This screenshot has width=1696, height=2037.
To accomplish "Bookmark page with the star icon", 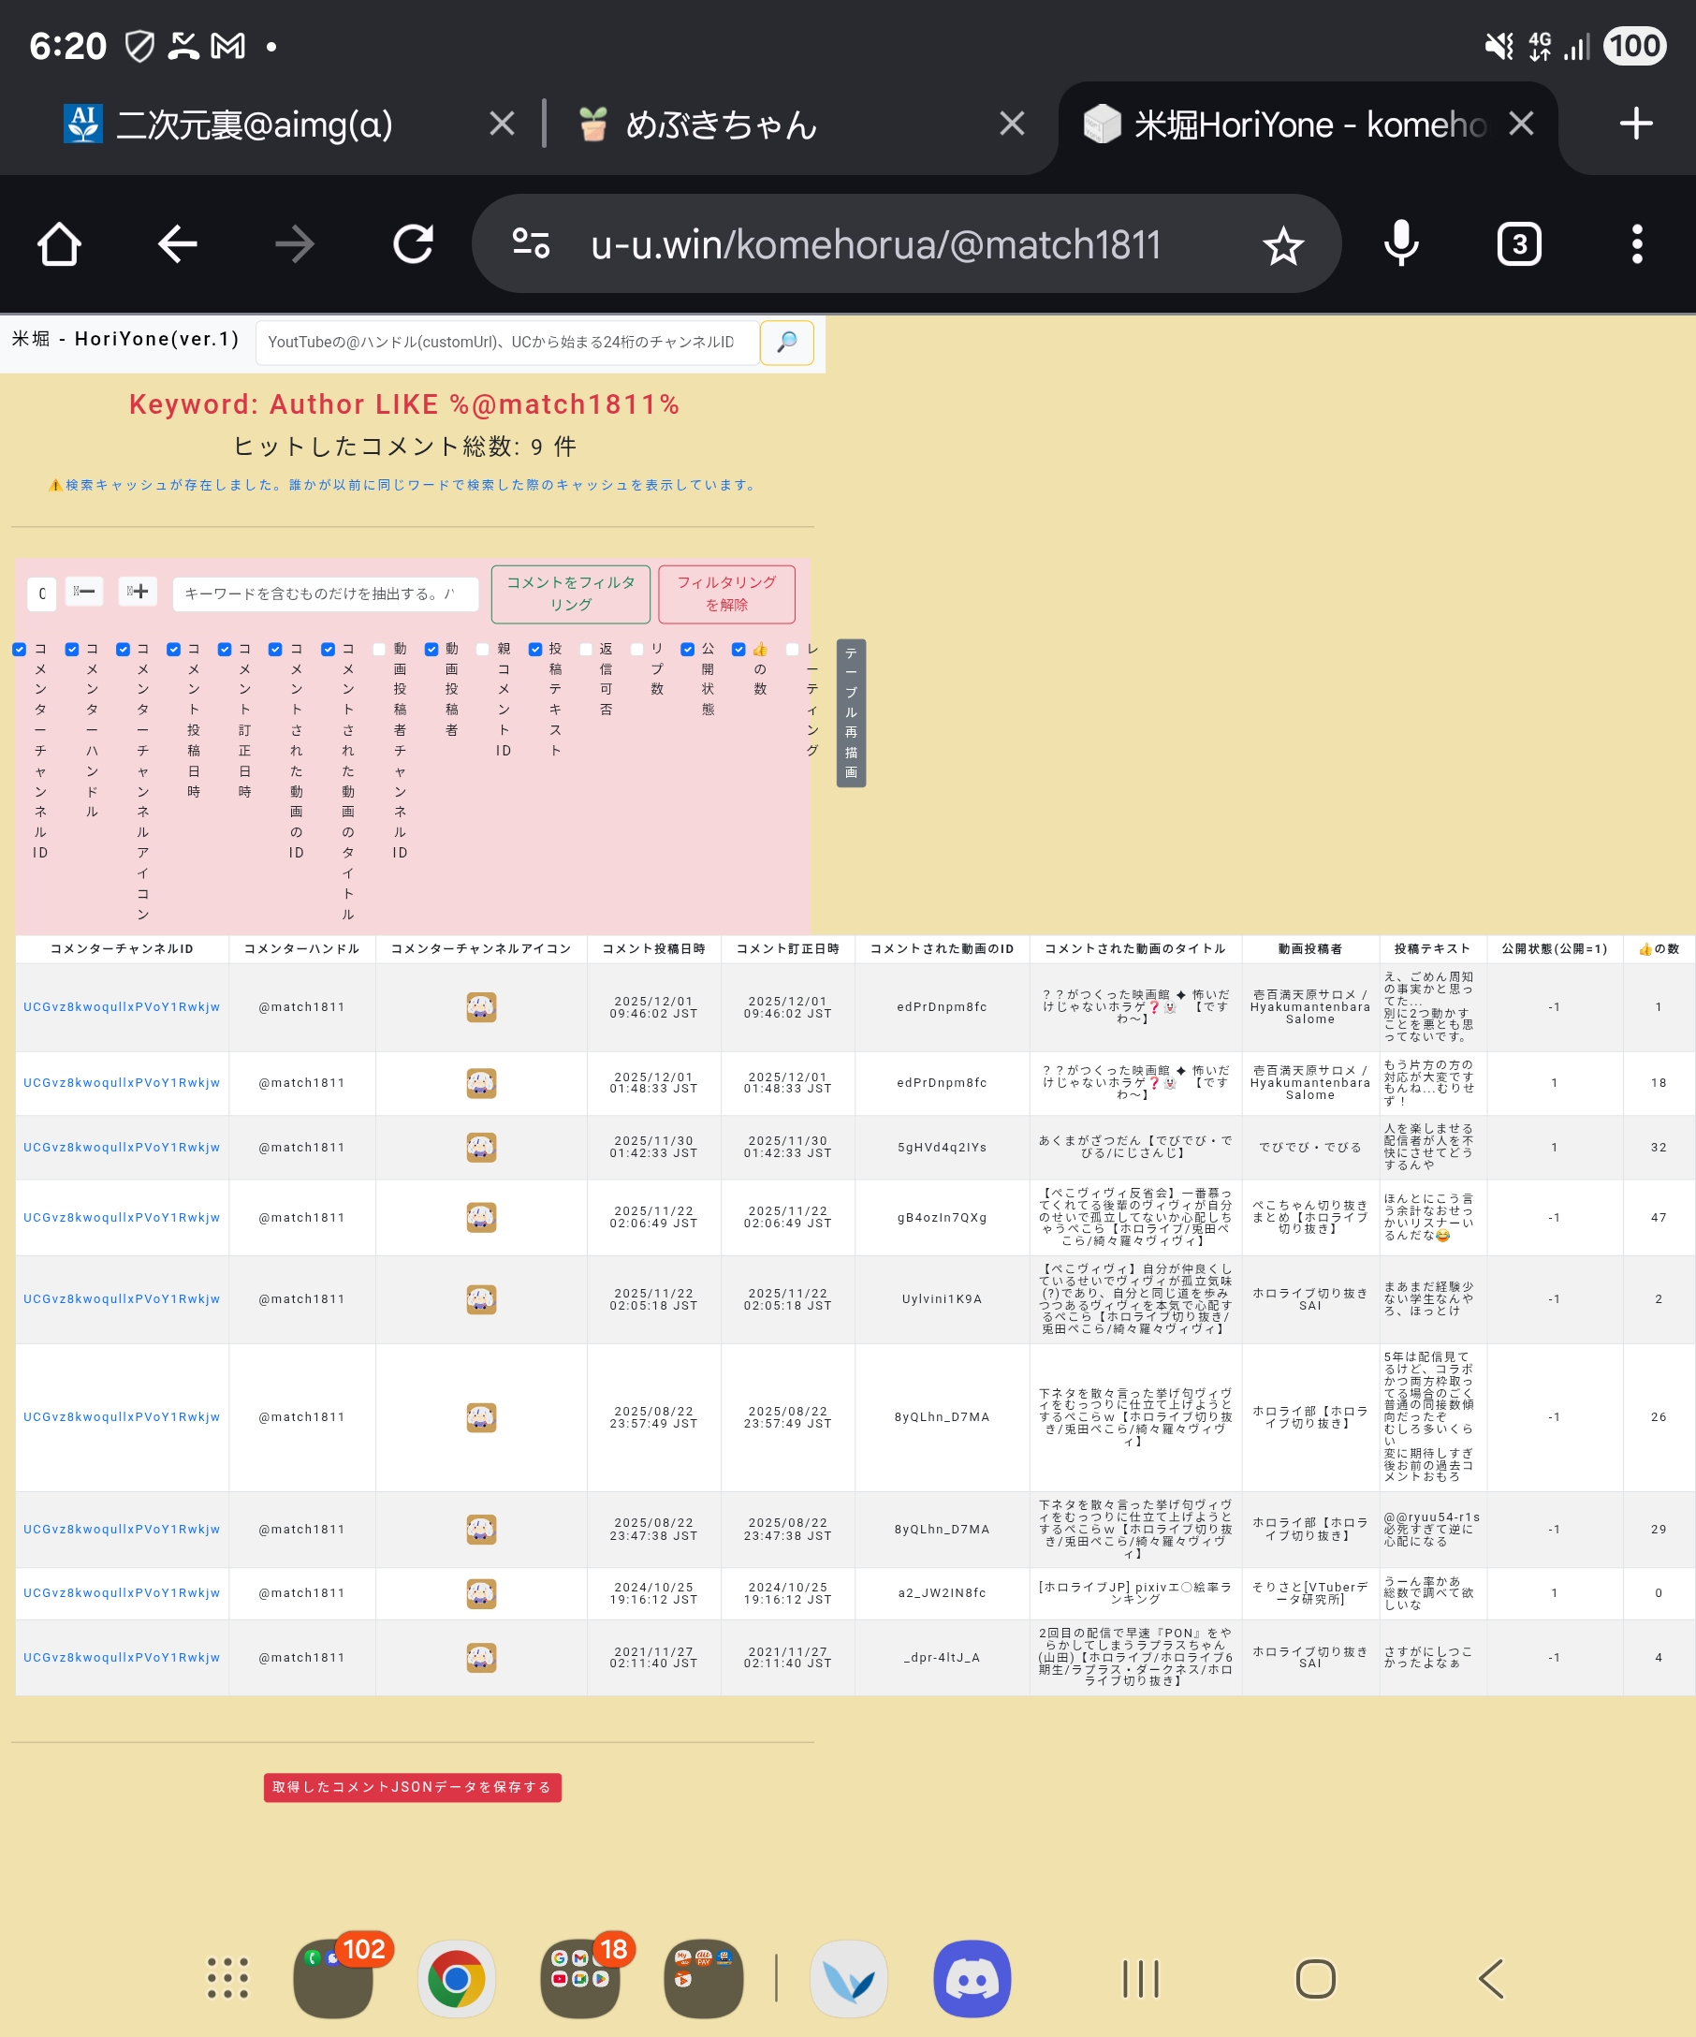I will [x=1282, y=245].
